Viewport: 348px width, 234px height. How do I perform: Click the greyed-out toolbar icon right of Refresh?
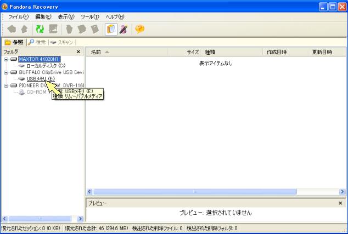[x=53, y=29]
